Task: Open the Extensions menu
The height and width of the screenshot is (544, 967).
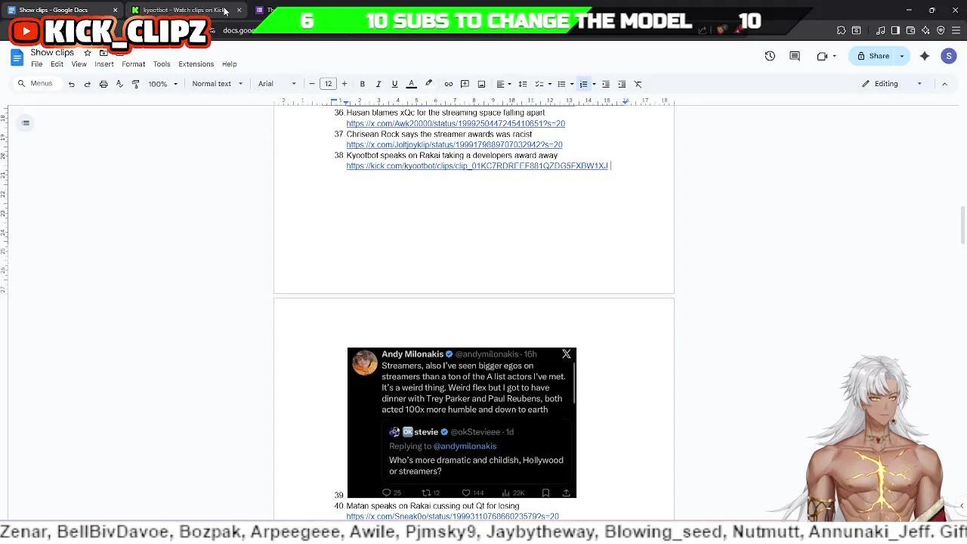Action: coord(196,64)
